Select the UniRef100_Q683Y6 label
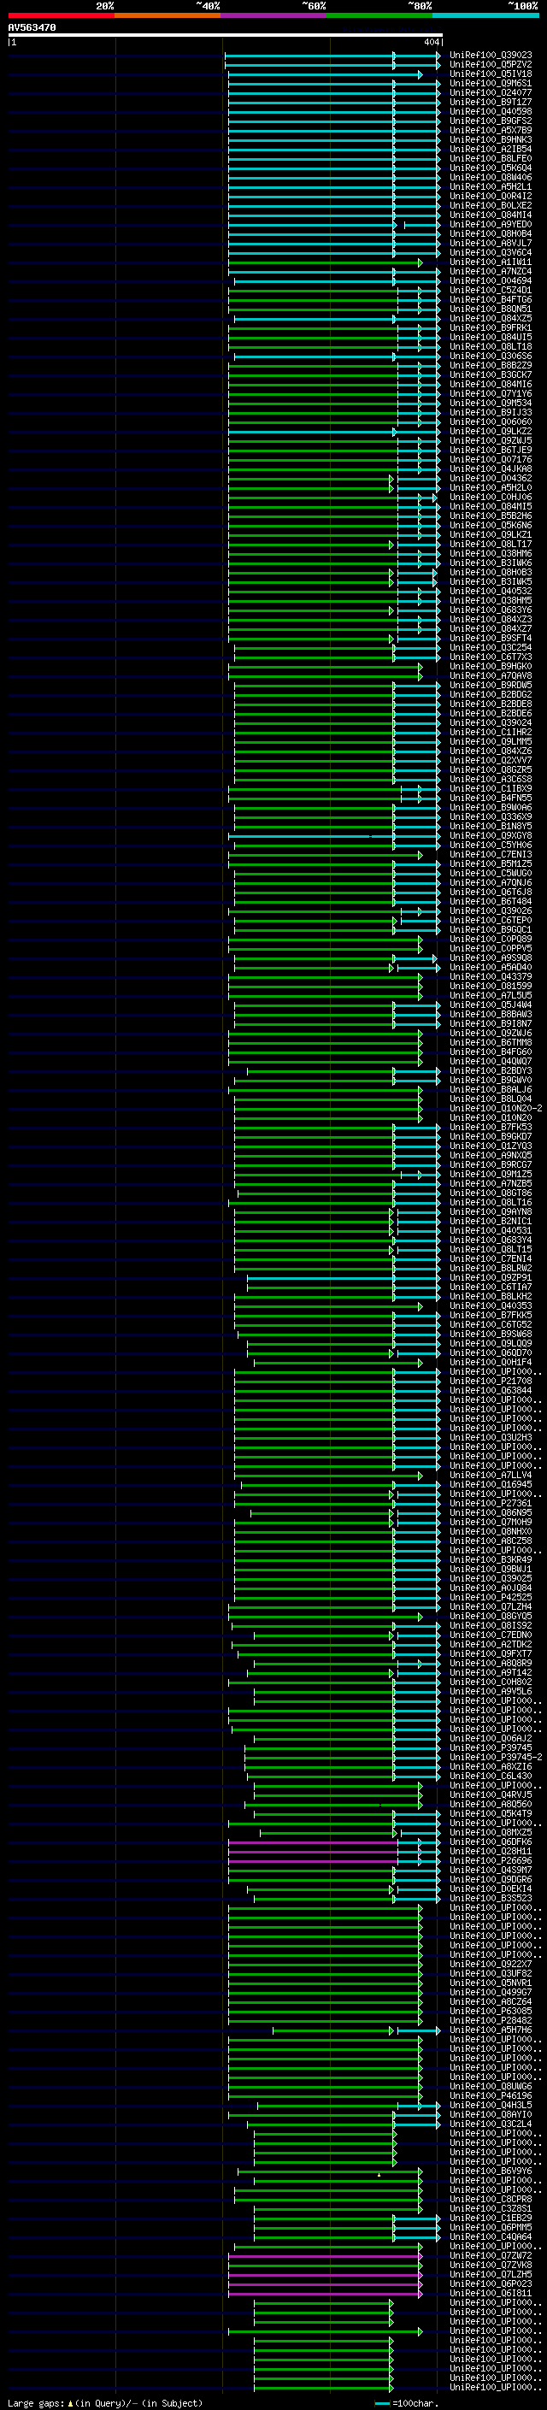This screenshot has height=2410, width=547. pos(491,610)
